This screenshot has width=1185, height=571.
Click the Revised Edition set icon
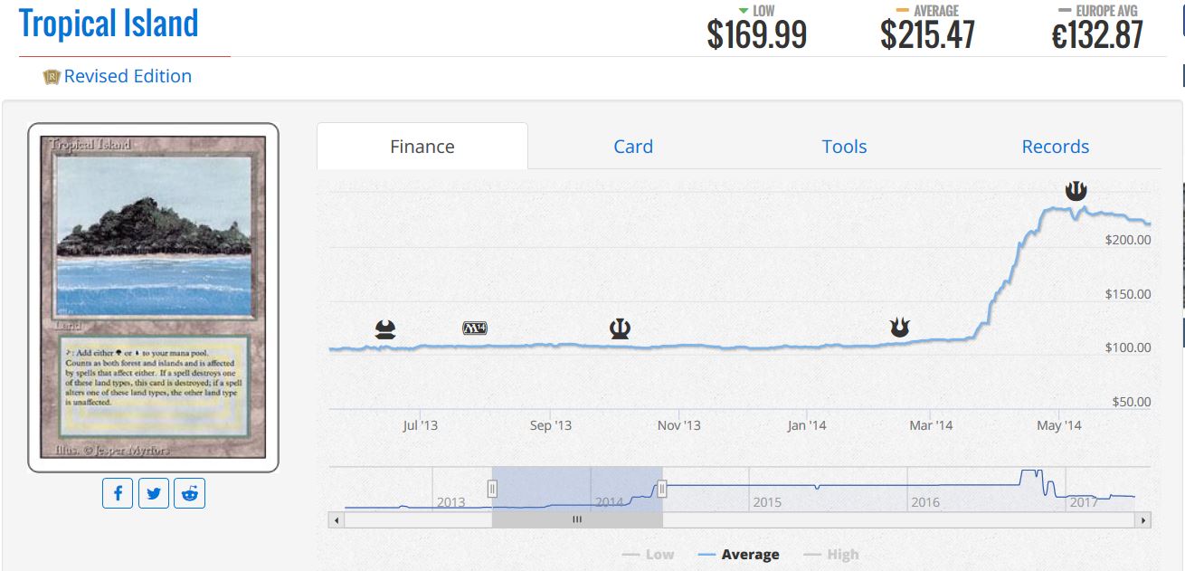[51, 77]
